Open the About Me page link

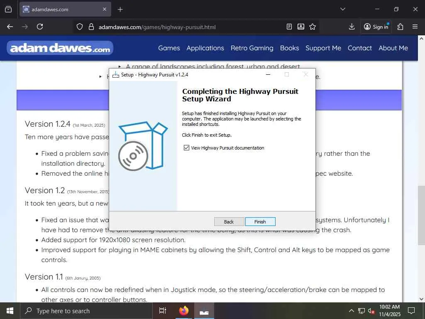point(393,48)
